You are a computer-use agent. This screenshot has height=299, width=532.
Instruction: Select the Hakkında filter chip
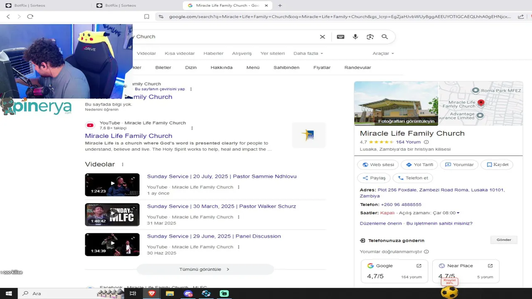(222, 67)
